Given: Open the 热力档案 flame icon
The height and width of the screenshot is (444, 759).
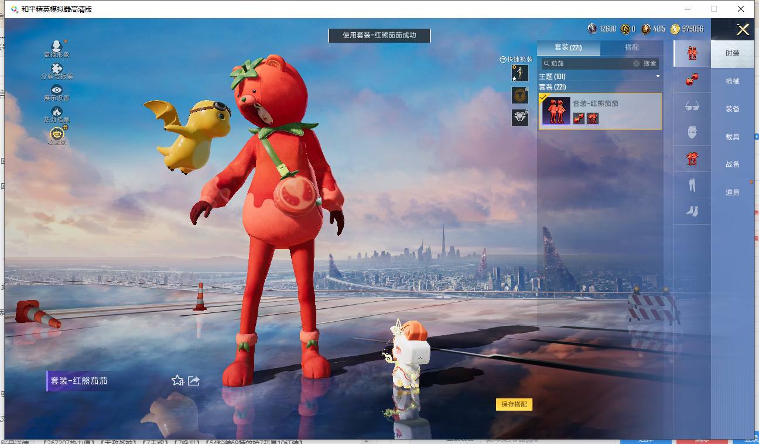Looking at the screenshot, I should 57,111.
